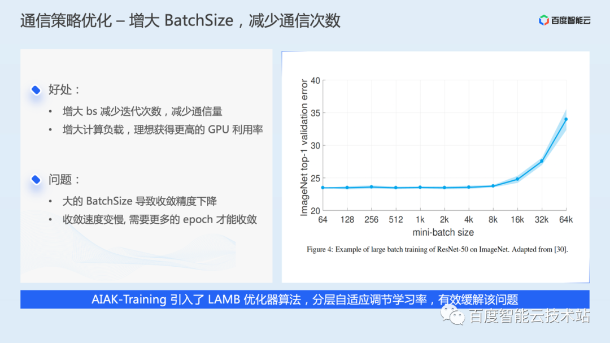
Task: Select the heading text 好处：
Action: tap(64, 89)
